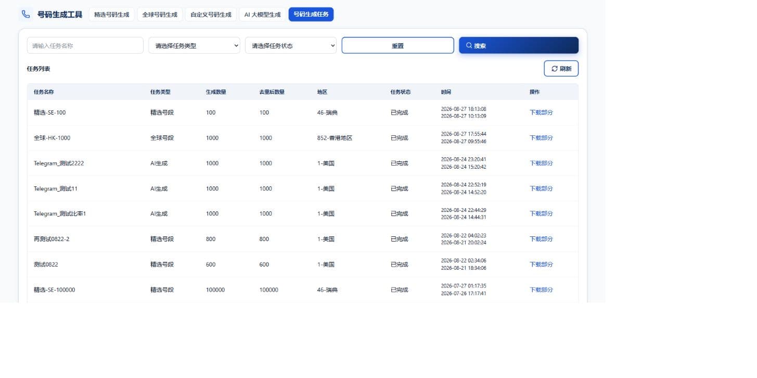The height and width of the screenshot is (378, 757).
Task: Click the 生成数量 value 600
Action: tap(211, 264)
